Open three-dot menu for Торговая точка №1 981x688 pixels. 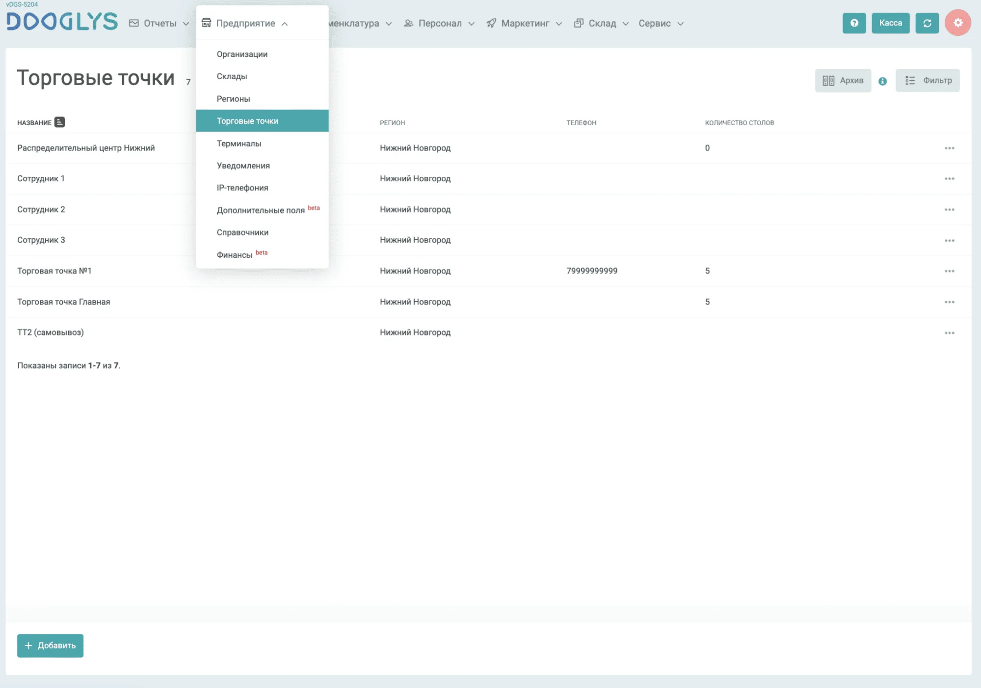[949, 271]
